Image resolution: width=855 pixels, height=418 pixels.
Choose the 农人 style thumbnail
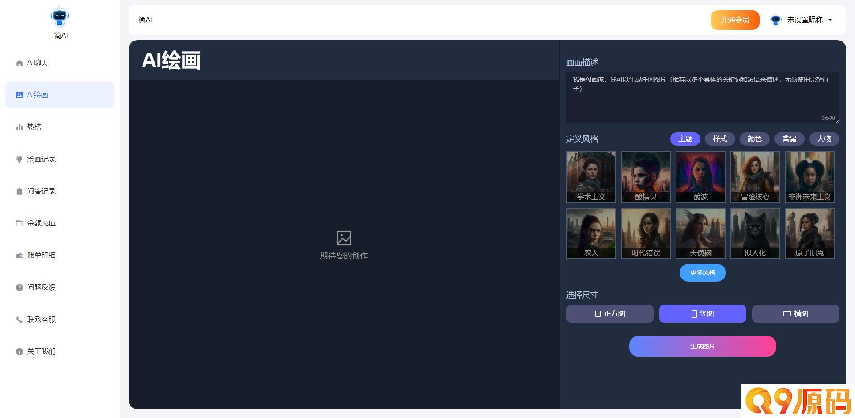click(x=591, y=234)
